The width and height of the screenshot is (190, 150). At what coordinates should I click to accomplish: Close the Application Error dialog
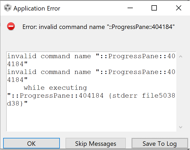[x=178, y=8]
